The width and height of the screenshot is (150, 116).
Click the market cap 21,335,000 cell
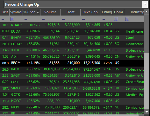click(92, 75)
